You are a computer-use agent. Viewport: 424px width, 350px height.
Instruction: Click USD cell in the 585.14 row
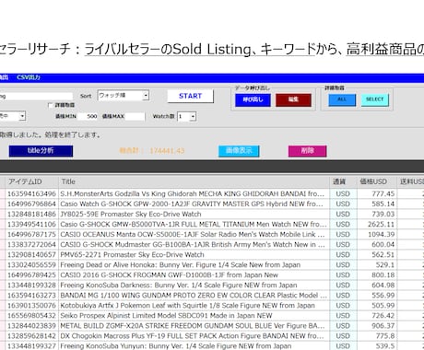pos(343,204)
